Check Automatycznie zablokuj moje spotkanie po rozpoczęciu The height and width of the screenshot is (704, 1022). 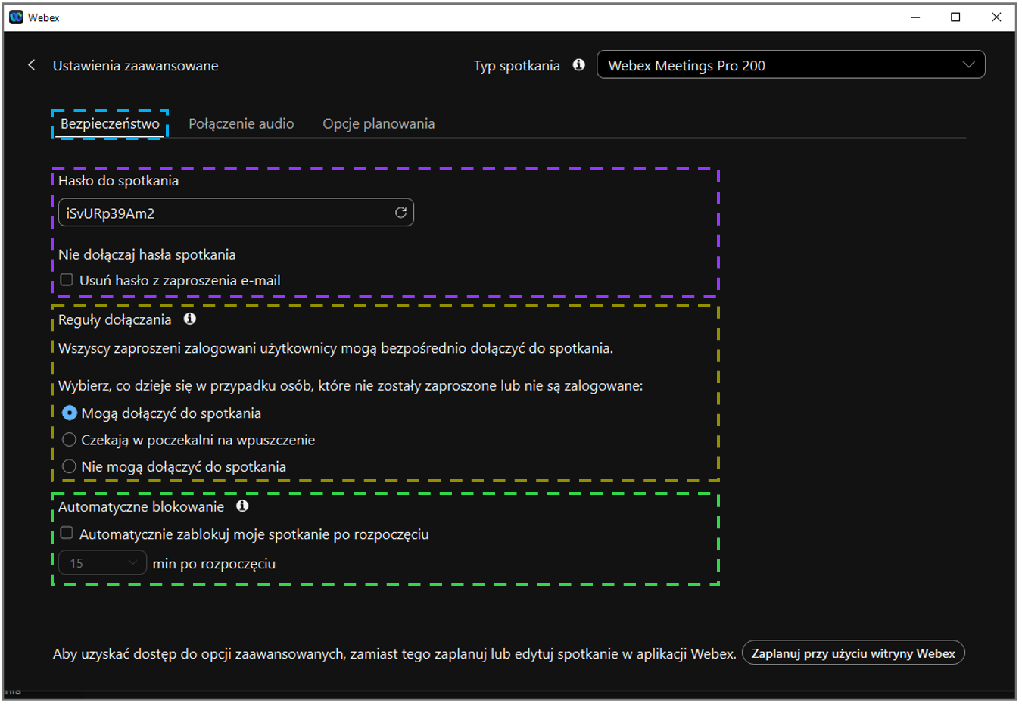(67, 534)
